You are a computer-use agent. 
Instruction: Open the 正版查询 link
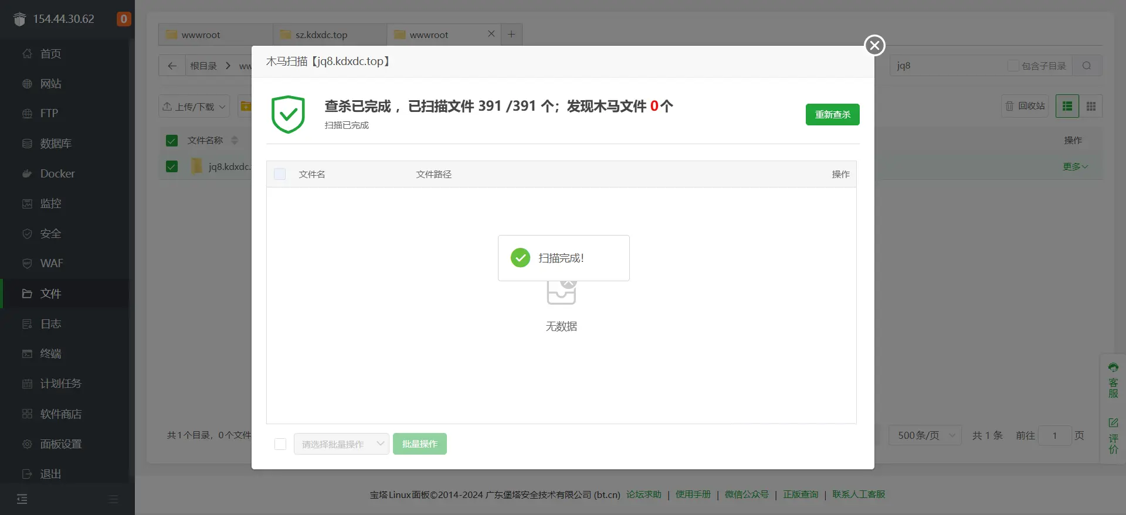(801, 494)
